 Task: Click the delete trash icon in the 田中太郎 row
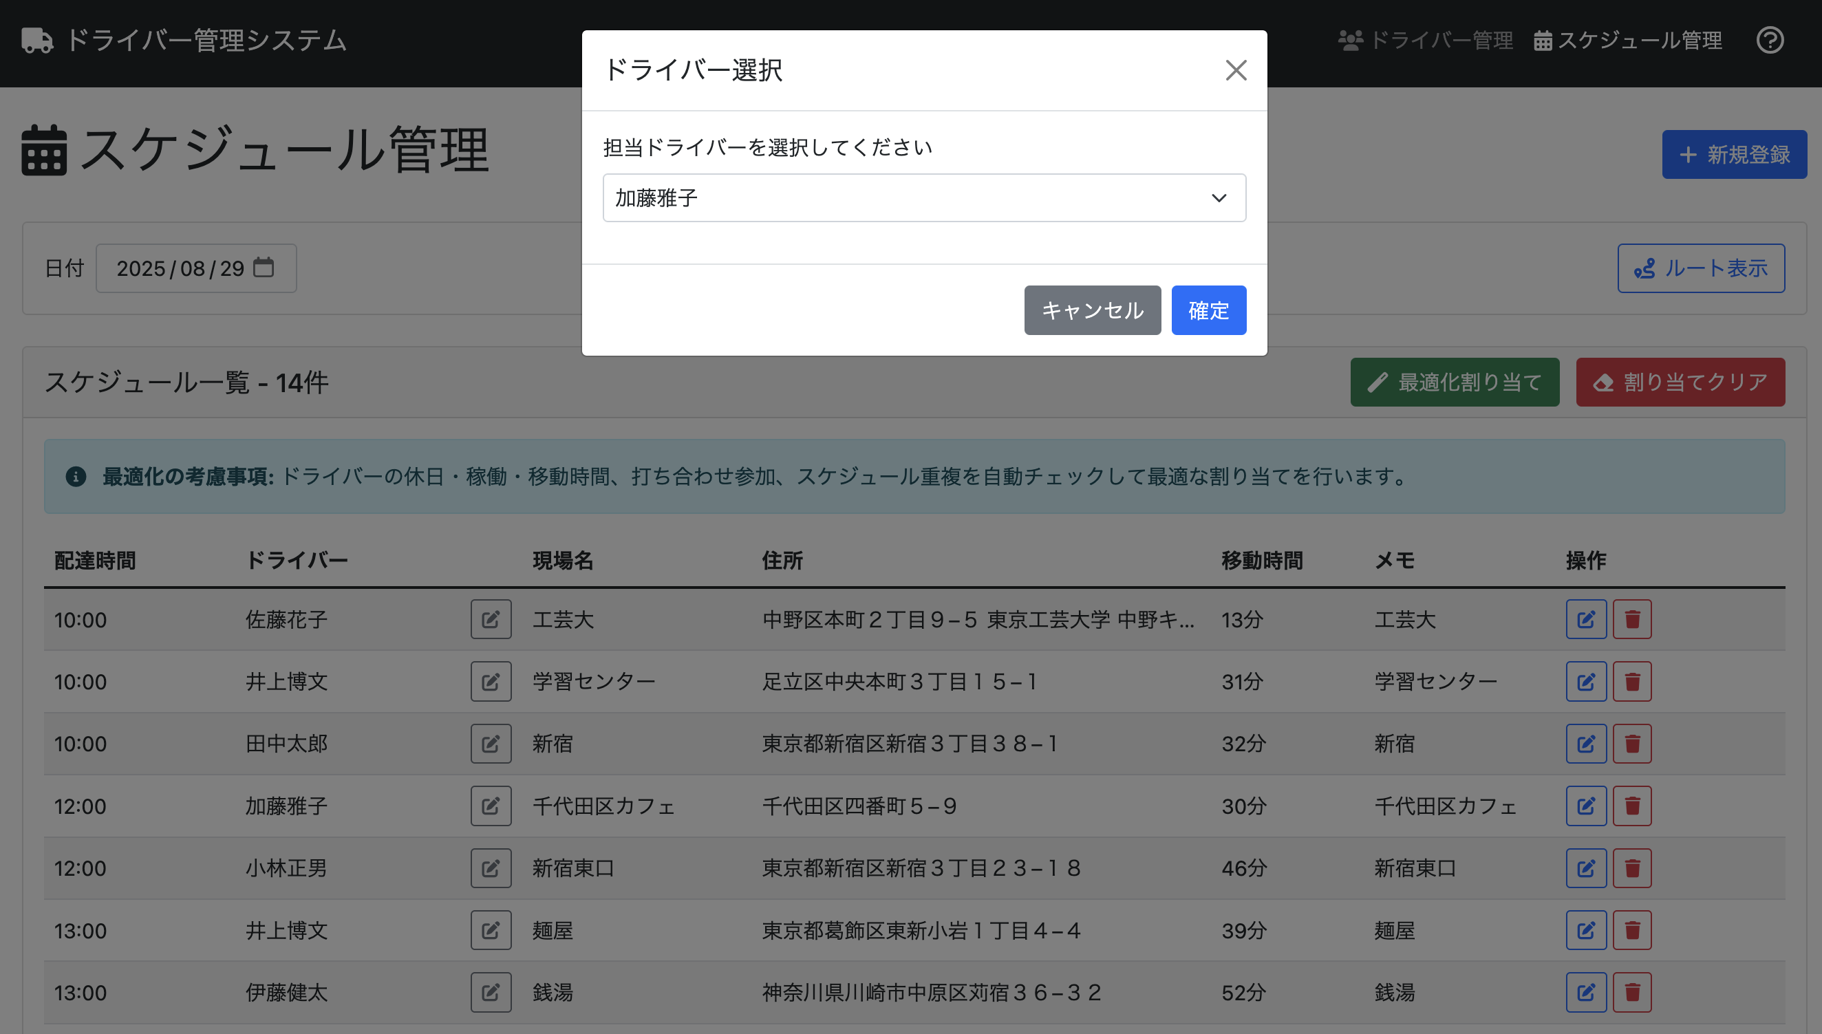coord(1631,743)
